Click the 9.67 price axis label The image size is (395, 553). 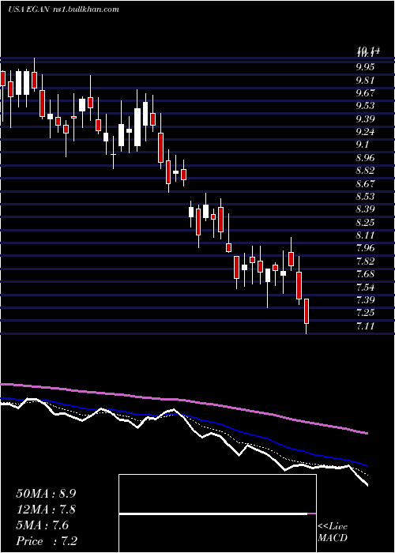(365, 93)
